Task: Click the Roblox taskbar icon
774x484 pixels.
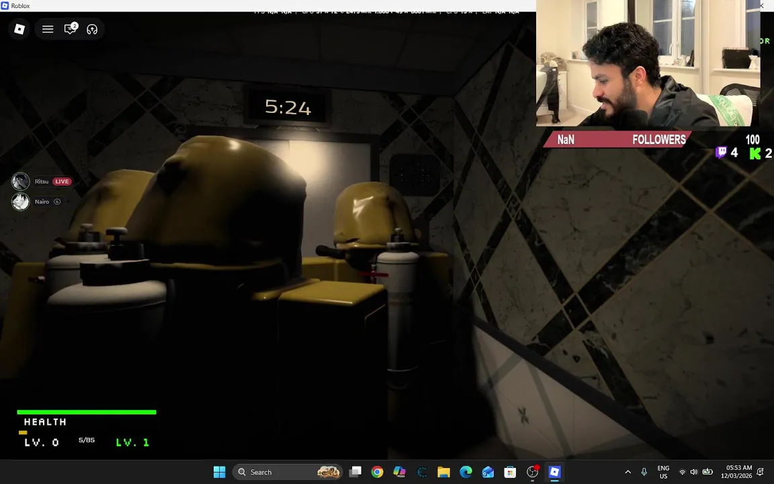Action: (554, 472)
